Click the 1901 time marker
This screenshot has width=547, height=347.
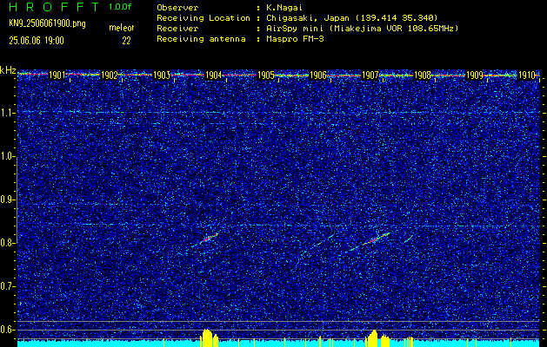coord(57,75)
